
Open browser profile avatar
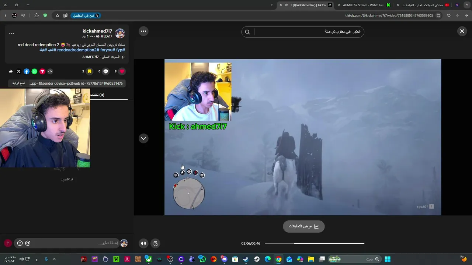14,15
